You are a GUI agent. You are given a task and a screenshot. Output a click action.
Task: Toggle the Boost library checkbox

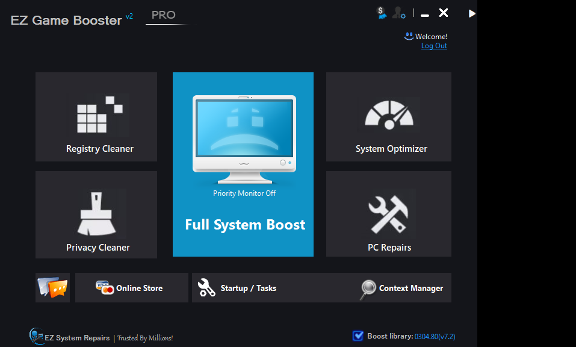[x=358, y=336]
